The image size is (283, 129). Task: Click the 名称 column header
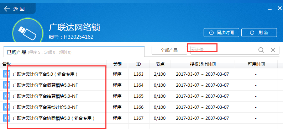pyautogui.click(x=53, y=64)
